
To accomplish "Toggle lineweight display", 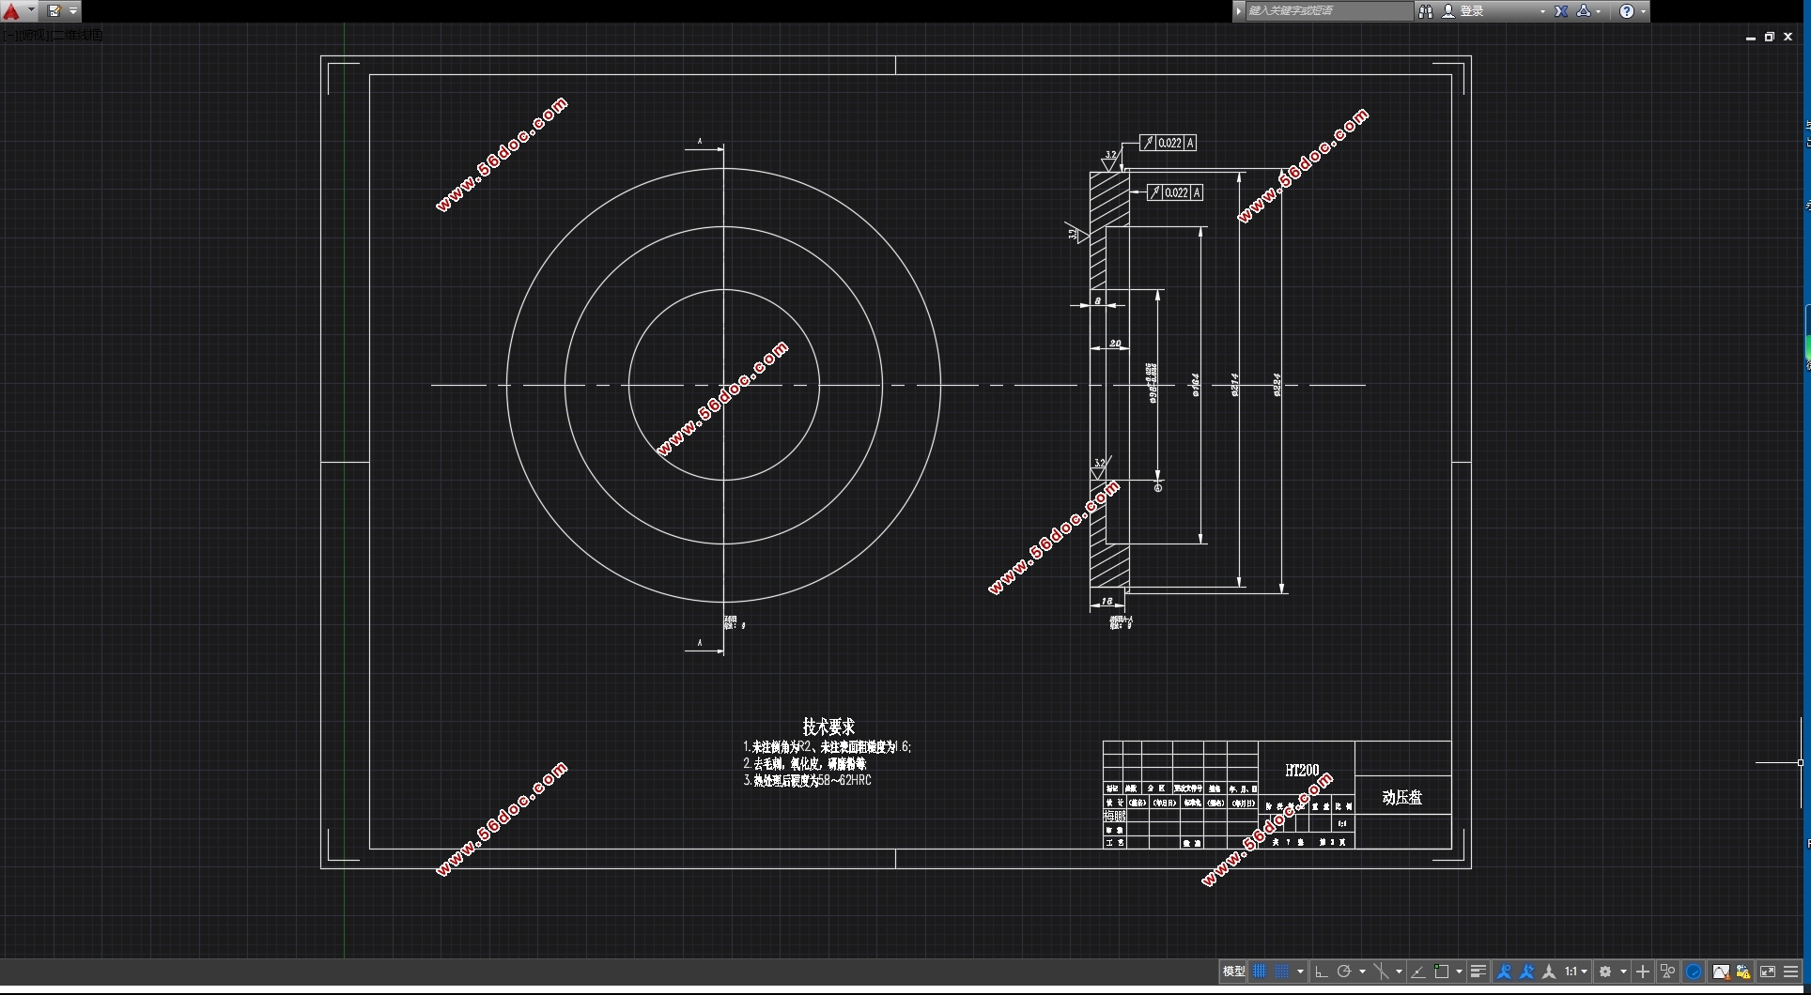I will 1478,972.
